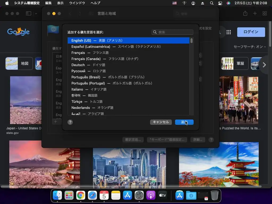The height and width of the screenshot is (204, 272).
Task: Click the eject icon in menu bar
Action: 202,3
